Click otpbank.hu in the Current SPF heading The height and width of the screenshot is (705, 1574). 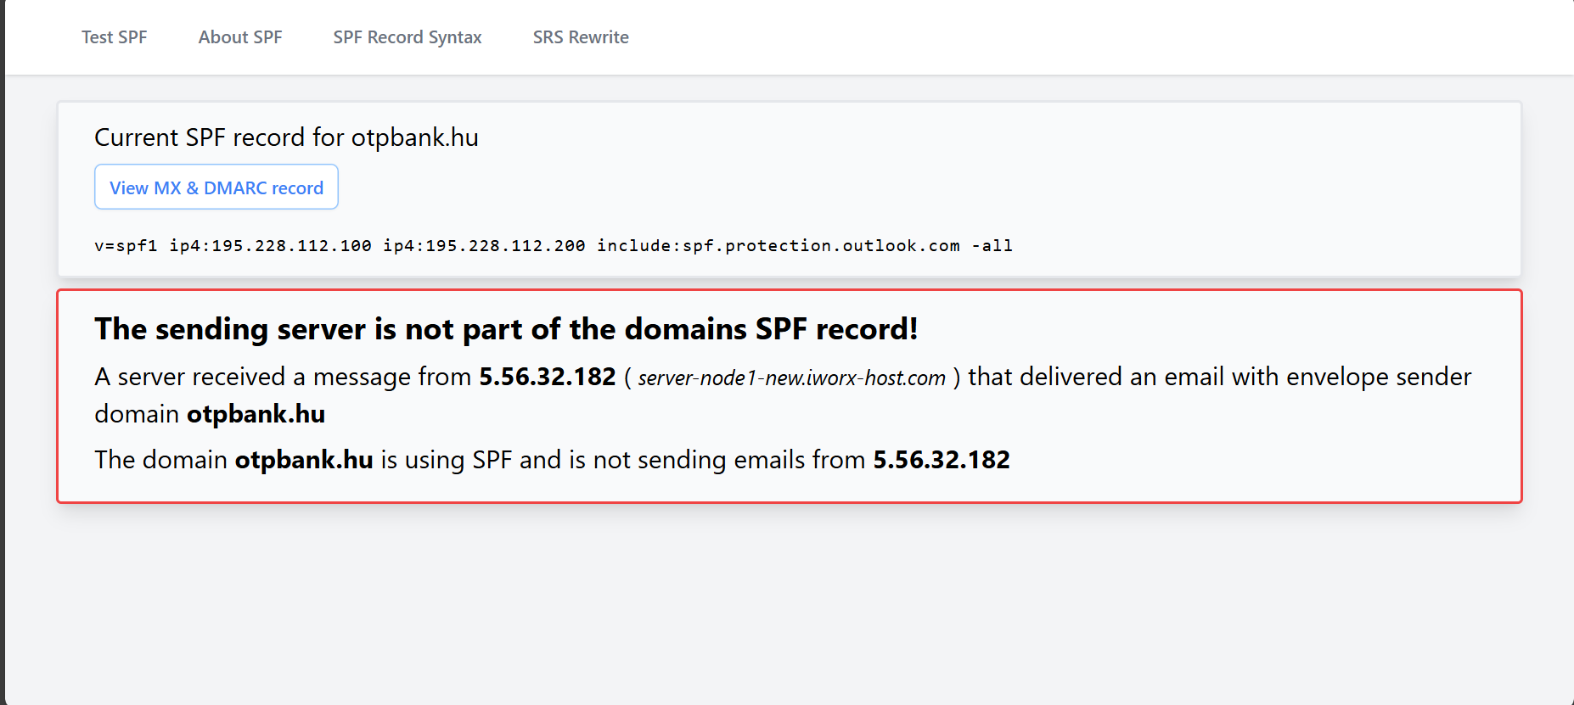pos(415,137)
